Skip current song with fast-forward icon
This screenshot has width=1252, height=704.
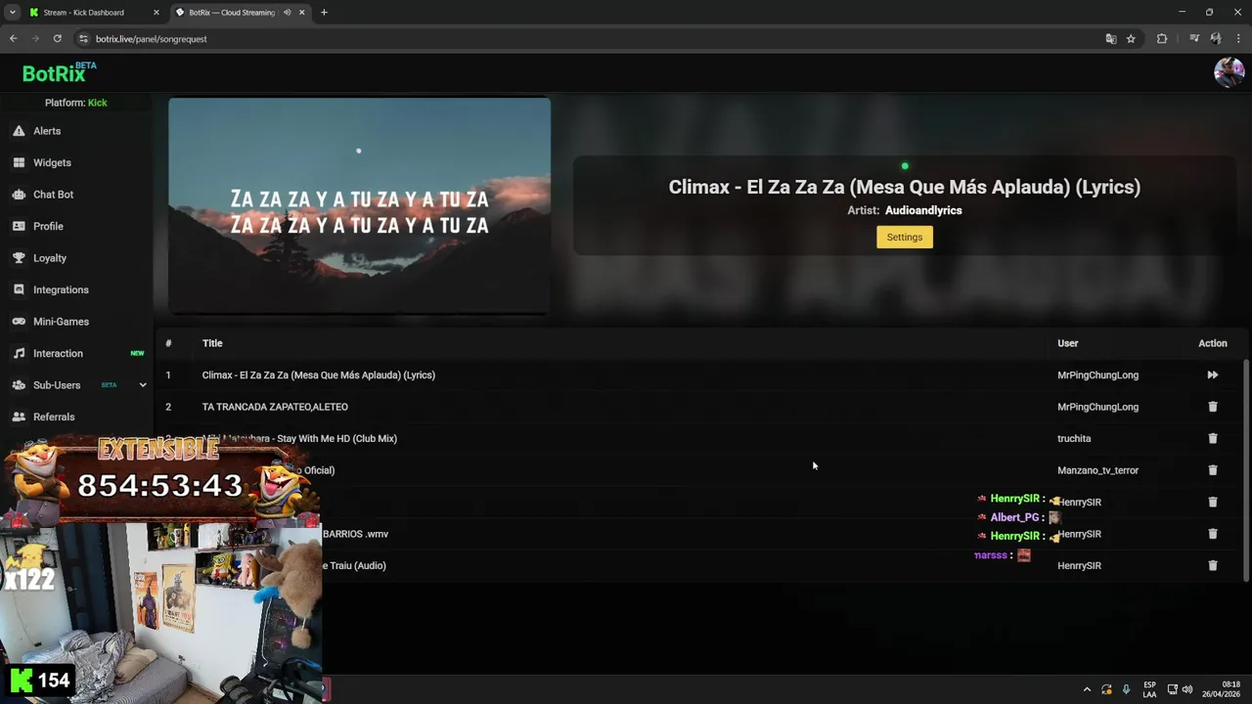pyautogui.click(x=1213, y=374)
